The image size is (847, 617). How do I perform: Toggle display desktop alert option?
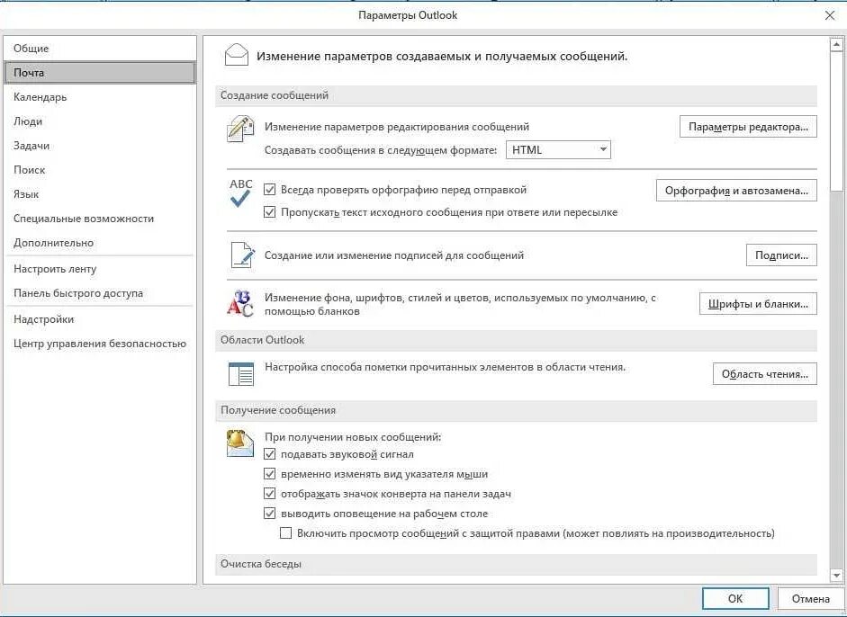click(269, 514)
